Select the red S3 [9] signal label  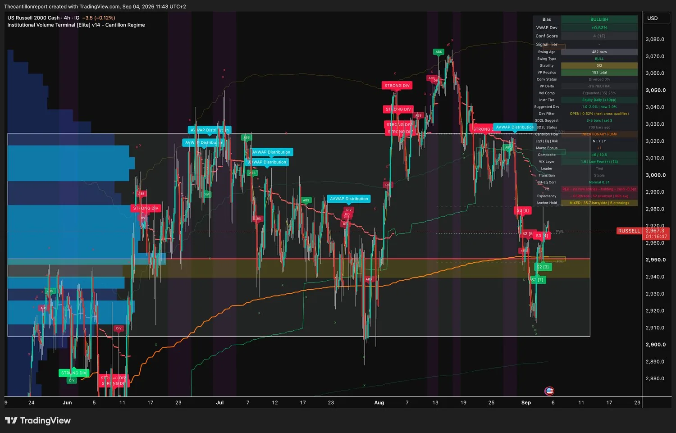(522, 210)
